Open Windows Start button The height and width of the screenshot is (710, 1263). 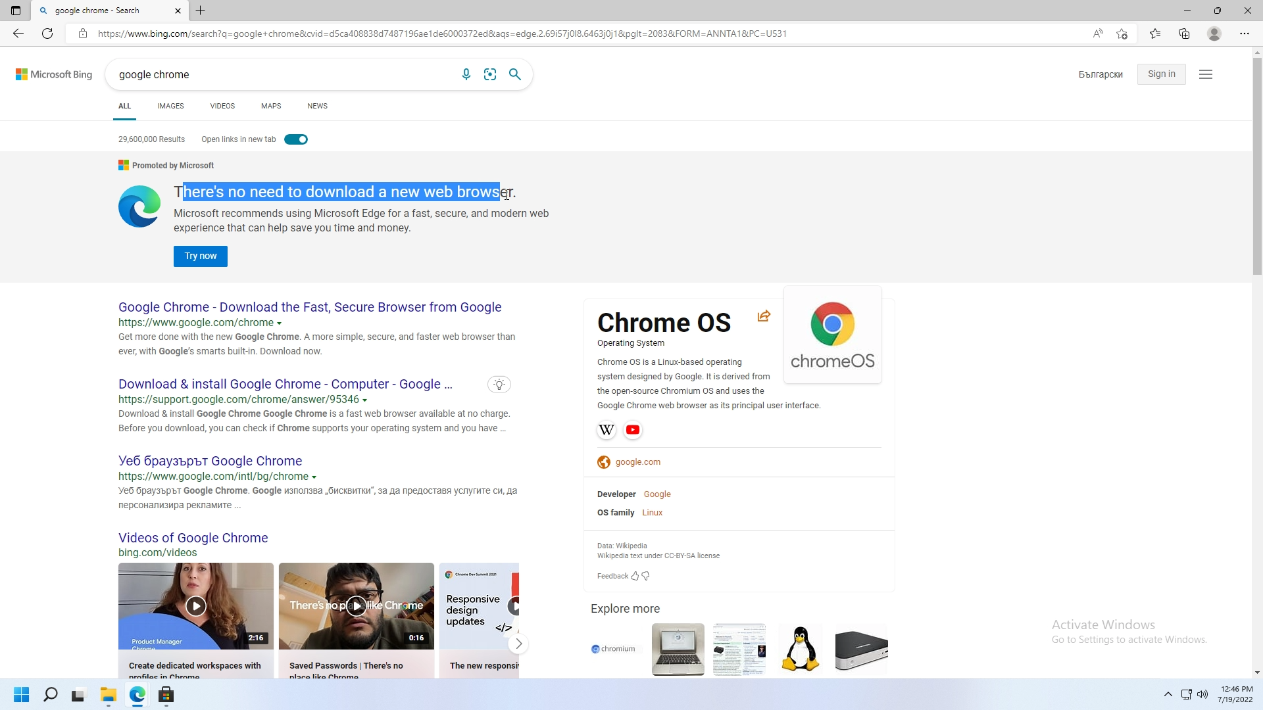pyautogui.click(x=21, y=695)
